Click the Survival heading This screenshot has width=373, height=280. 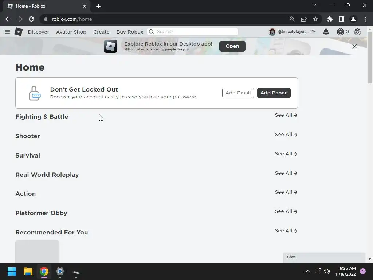[x=28, y=155]
